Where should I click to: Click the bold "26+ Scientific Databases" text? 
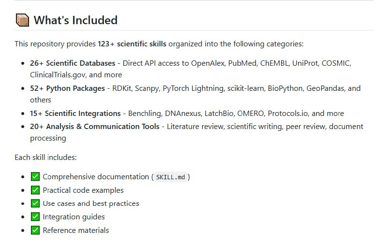pyautogui.click(x=73, y=63)
